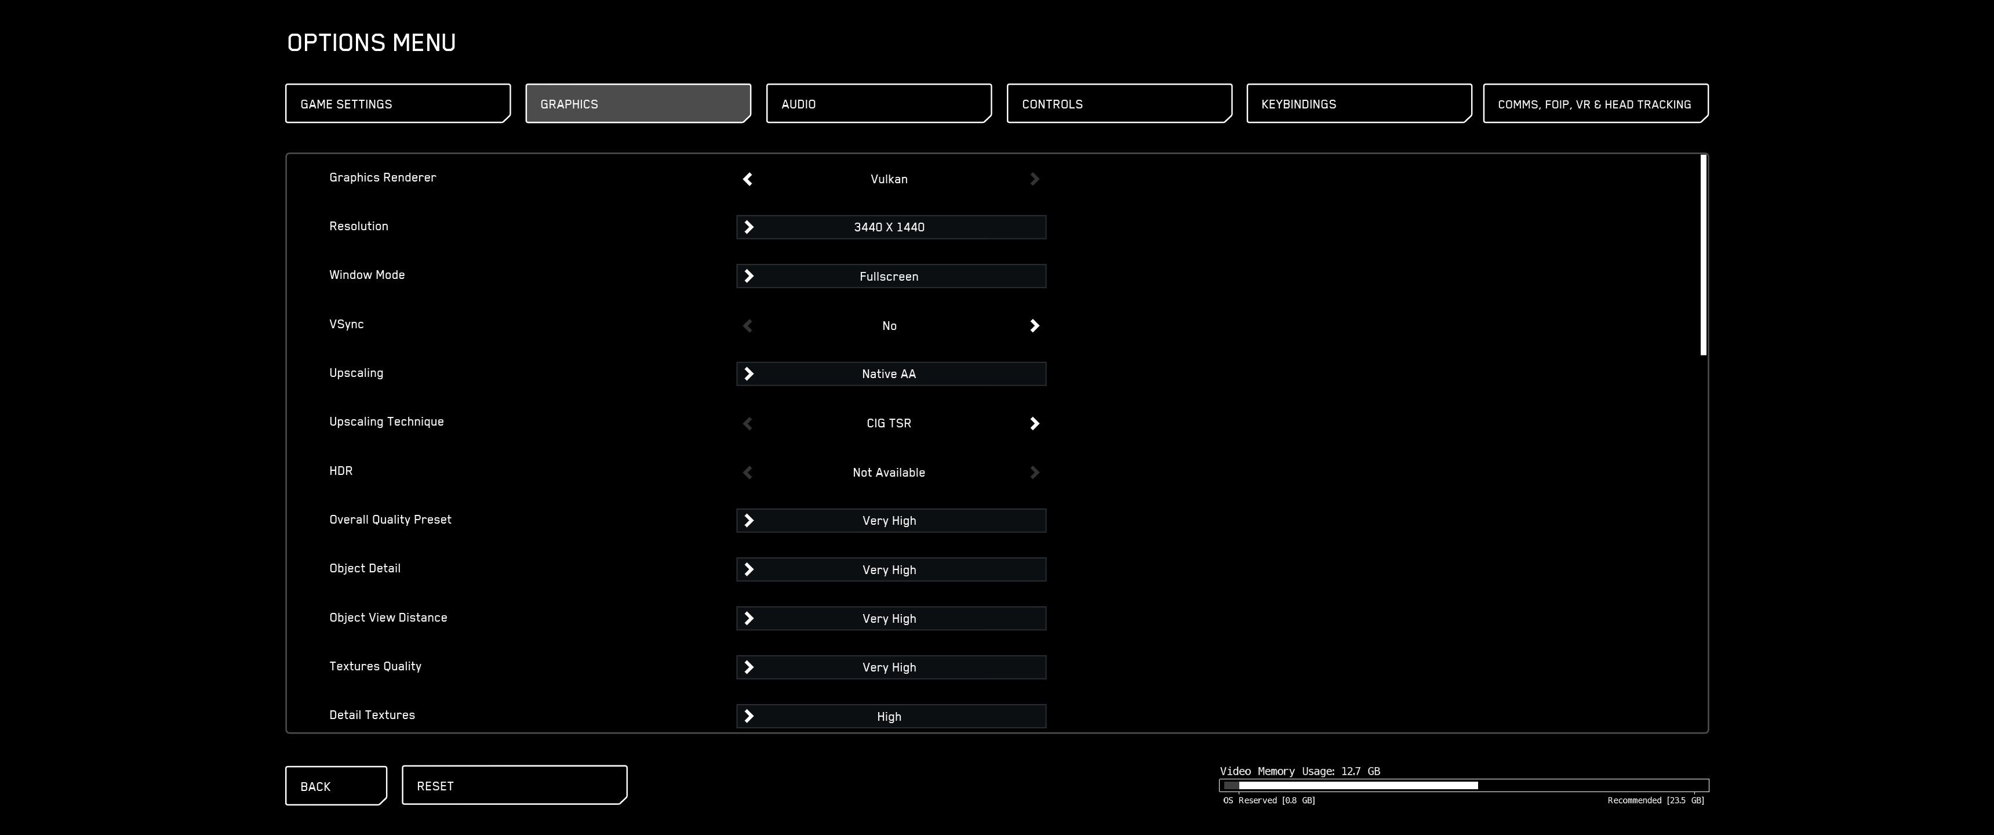Click right arrow of HDR setting

tap(1034, 473)
